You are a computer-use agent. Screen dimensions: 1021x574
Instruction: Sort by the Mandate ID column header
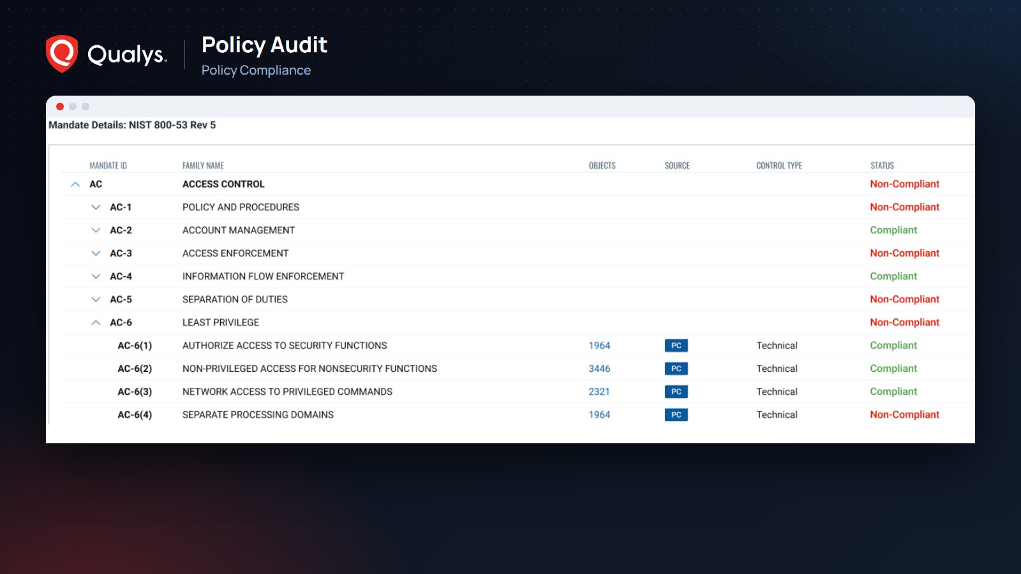click(x=108, y=166)
